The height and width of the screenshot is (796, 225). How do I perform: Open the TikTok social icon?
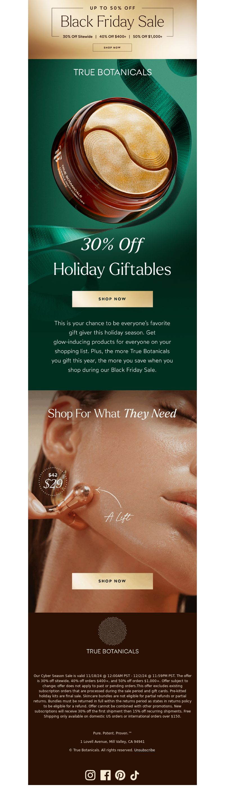[134, 775]
